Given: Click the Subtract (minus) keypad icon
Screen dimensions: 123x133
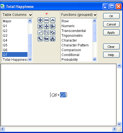Looking at the screenshot, I should (x=46, y=20).
